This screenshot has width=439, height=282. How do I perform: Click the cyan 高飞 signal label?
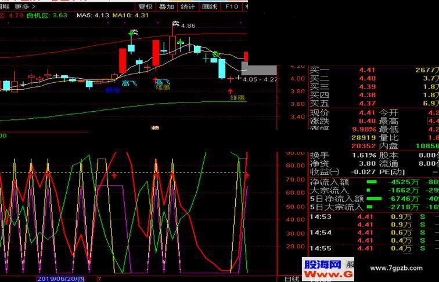pyautogui.click(x=129, y=83)
